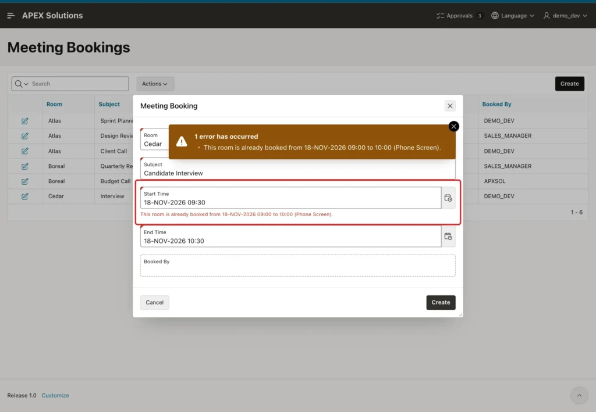Edit the Atlas Sprint Planning row
This screenshot has width=596, height=412.
point(24,121)
